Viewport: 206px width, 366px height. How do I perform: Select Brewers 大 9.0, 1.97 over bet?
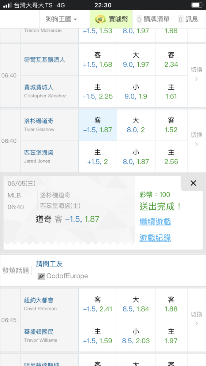pyautogui.click(x=136, y=60)
